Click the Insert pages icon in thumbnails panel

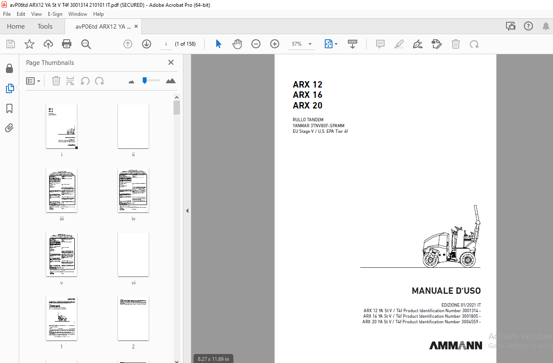(x=71, y=81)
